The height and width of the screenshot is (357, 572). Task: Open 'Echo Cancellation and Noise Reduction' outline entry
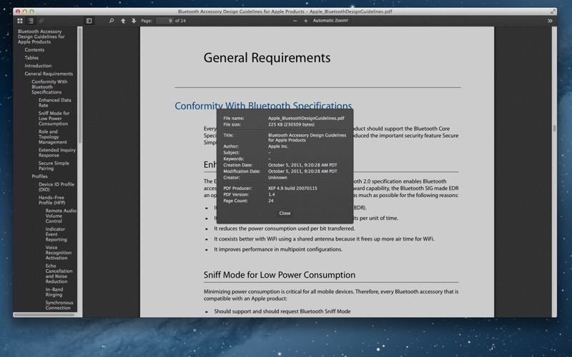(59, 273)
